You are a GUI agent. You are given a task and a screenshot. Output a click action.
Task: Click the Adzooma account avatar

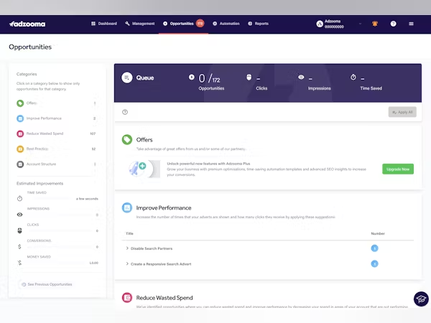pyautogui.click(x=320, y=24)
